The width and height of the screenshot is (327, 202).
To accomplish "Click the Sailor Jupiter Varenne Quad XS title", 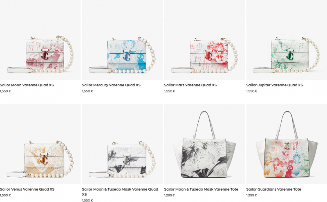I will (274, 85).
